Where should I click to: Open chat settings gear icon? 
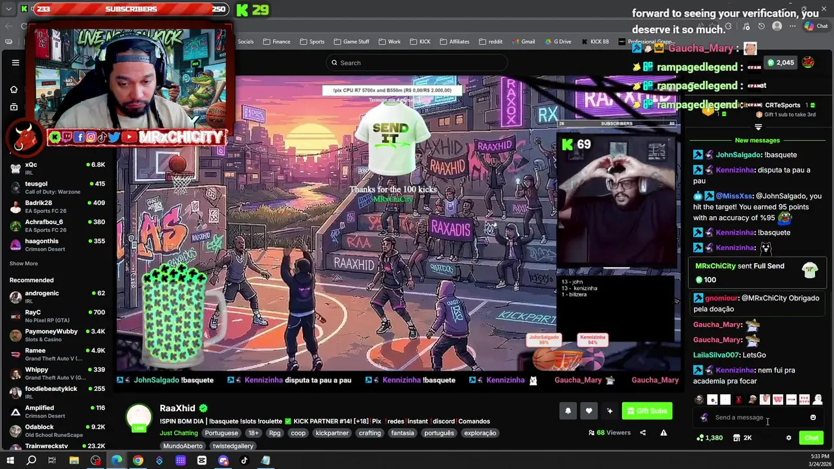788,438
